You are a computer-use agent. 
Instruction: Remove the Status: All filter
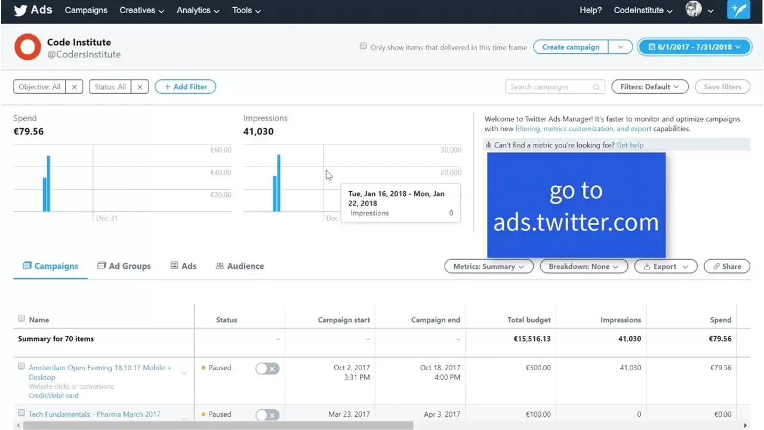coord(140,87)
